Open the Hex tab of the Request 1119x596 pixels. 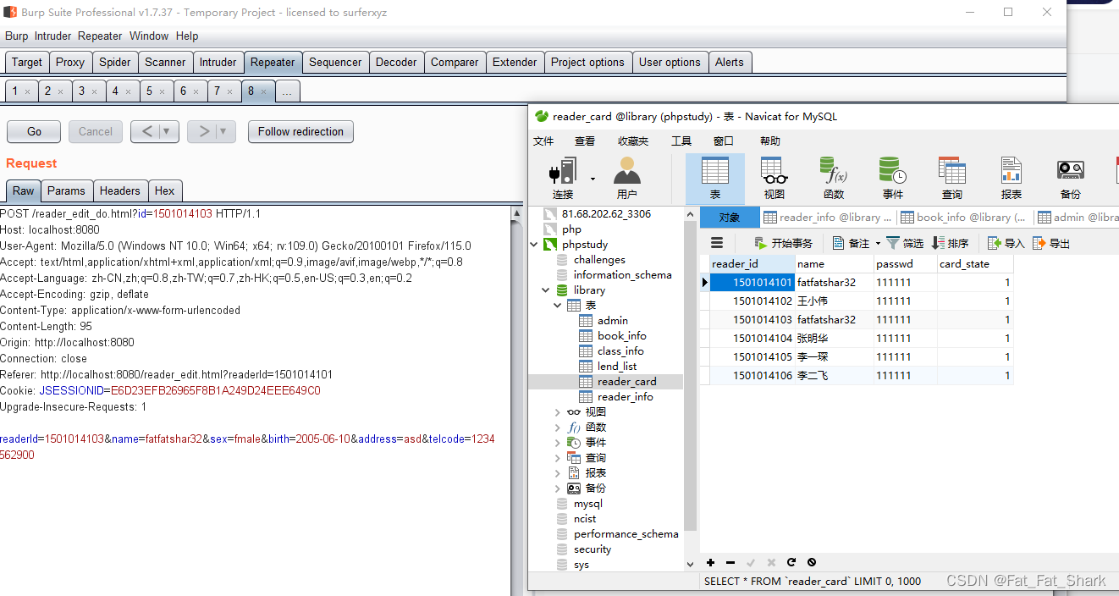pos(164,190)
